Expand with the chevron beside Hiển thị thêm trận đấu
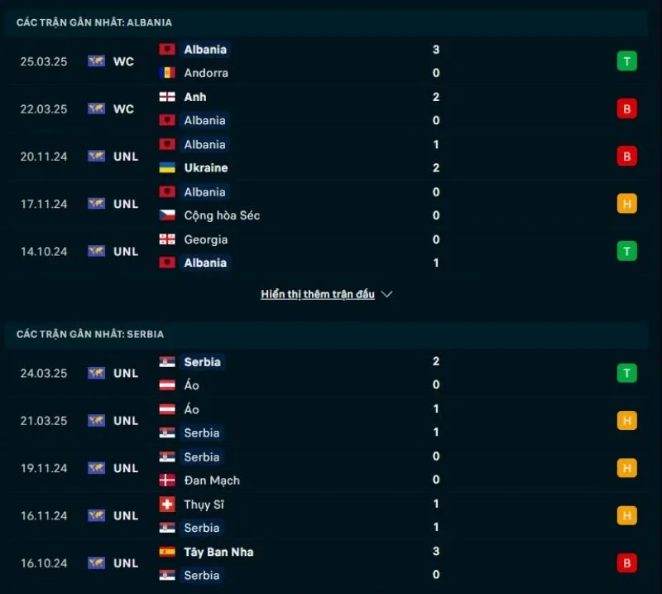The height and width of the screenshot is (594, 662). coord(387,294)
